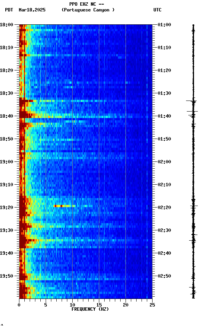
Task: Click the 'PDT' timezone label
Action: click(x=9, y=10)
